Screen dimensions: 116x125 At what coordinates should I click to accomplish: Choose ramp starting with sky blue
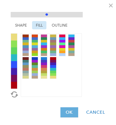point(71,45)
